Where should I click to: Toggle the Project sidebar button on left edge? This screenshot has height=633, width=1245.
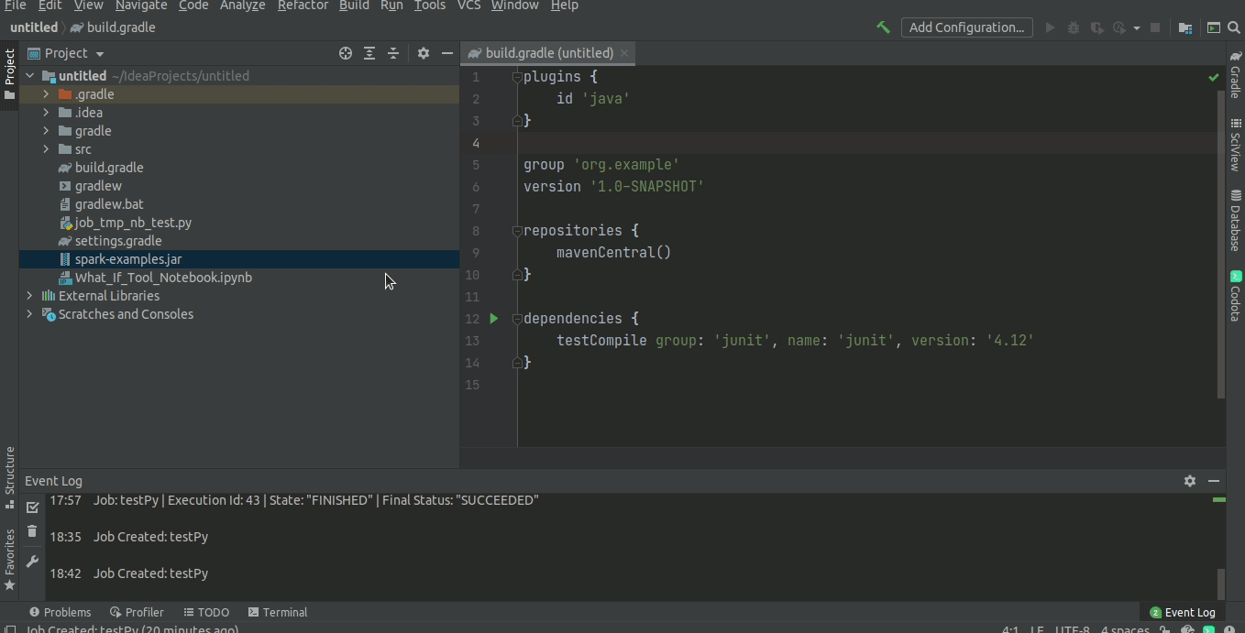(x=9, y=74)
